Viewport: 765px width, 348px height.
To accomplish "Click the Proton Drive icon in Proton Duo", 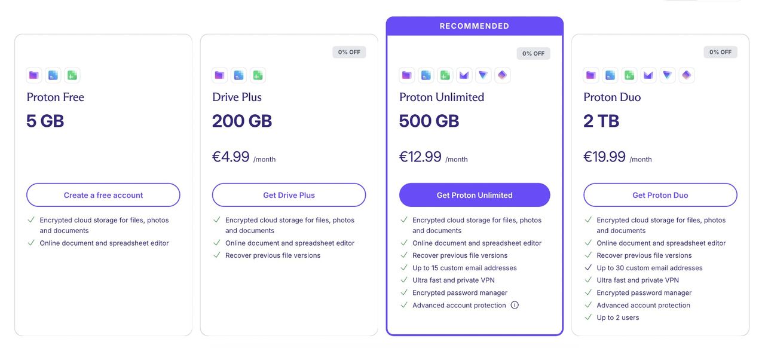I will click(x=590, y=75).
